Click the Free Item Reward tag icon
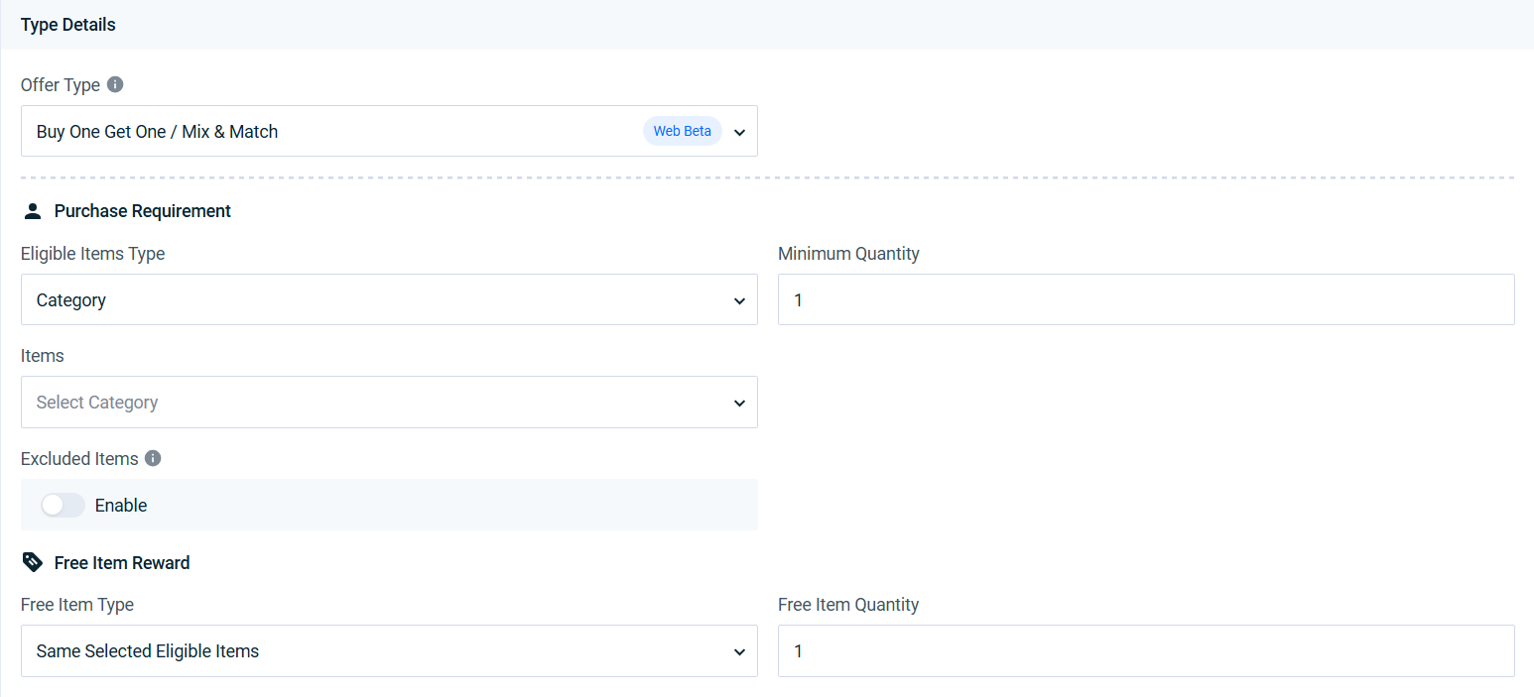This screenshot has width=1534, height=697. pyautogui.click(x=33, y=562)
